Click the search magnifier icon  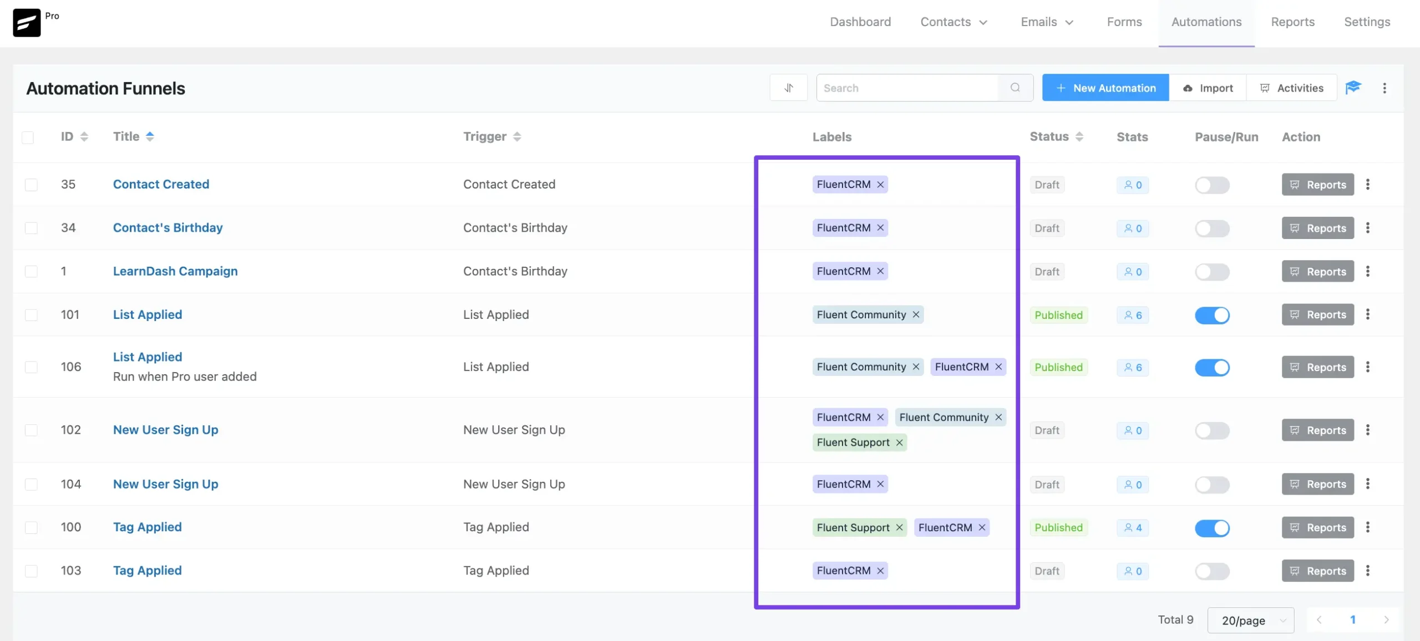tap(1015, 88)
